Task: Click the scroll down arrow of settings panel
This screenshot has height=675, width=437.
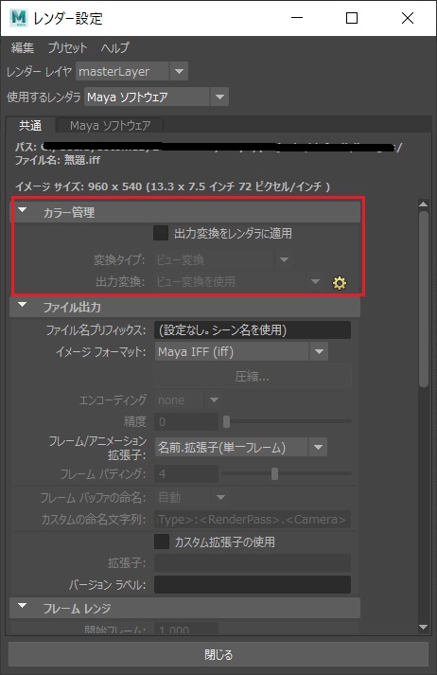Action: tap(423, 628)
